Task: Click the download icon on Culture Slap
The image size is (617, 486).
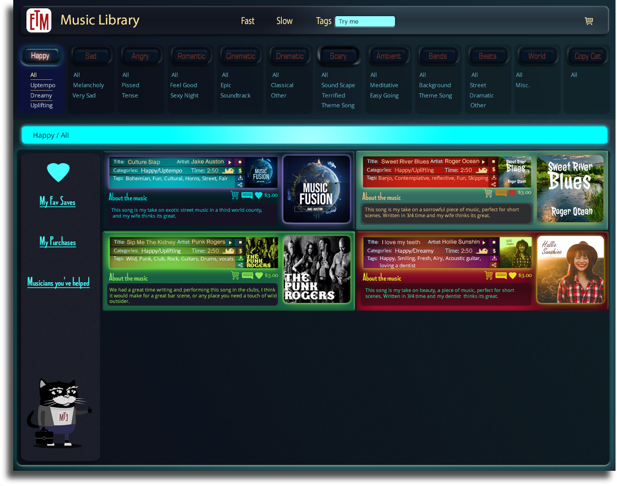Action: tap(240, 178)
